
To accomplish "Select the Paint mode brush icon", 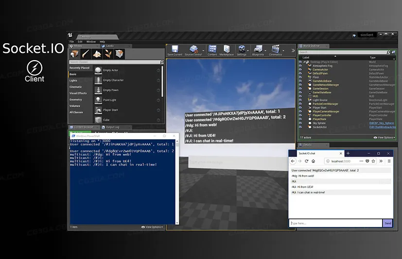I will click(86, 54).
